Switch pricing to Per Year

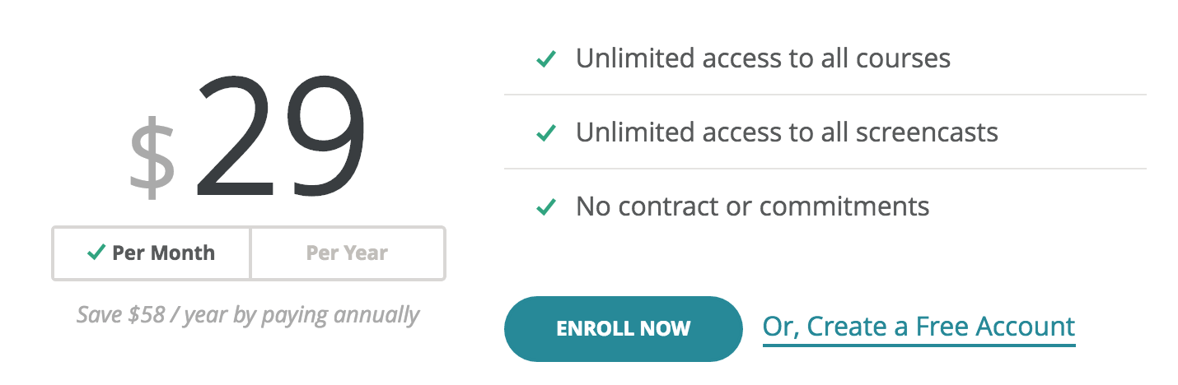pos(347,253)
